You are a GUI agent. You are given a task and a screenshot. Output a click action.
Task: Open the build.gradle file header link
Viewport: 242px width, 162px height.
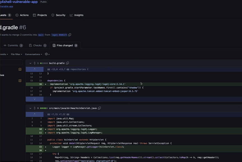click(x=57, y=63)
